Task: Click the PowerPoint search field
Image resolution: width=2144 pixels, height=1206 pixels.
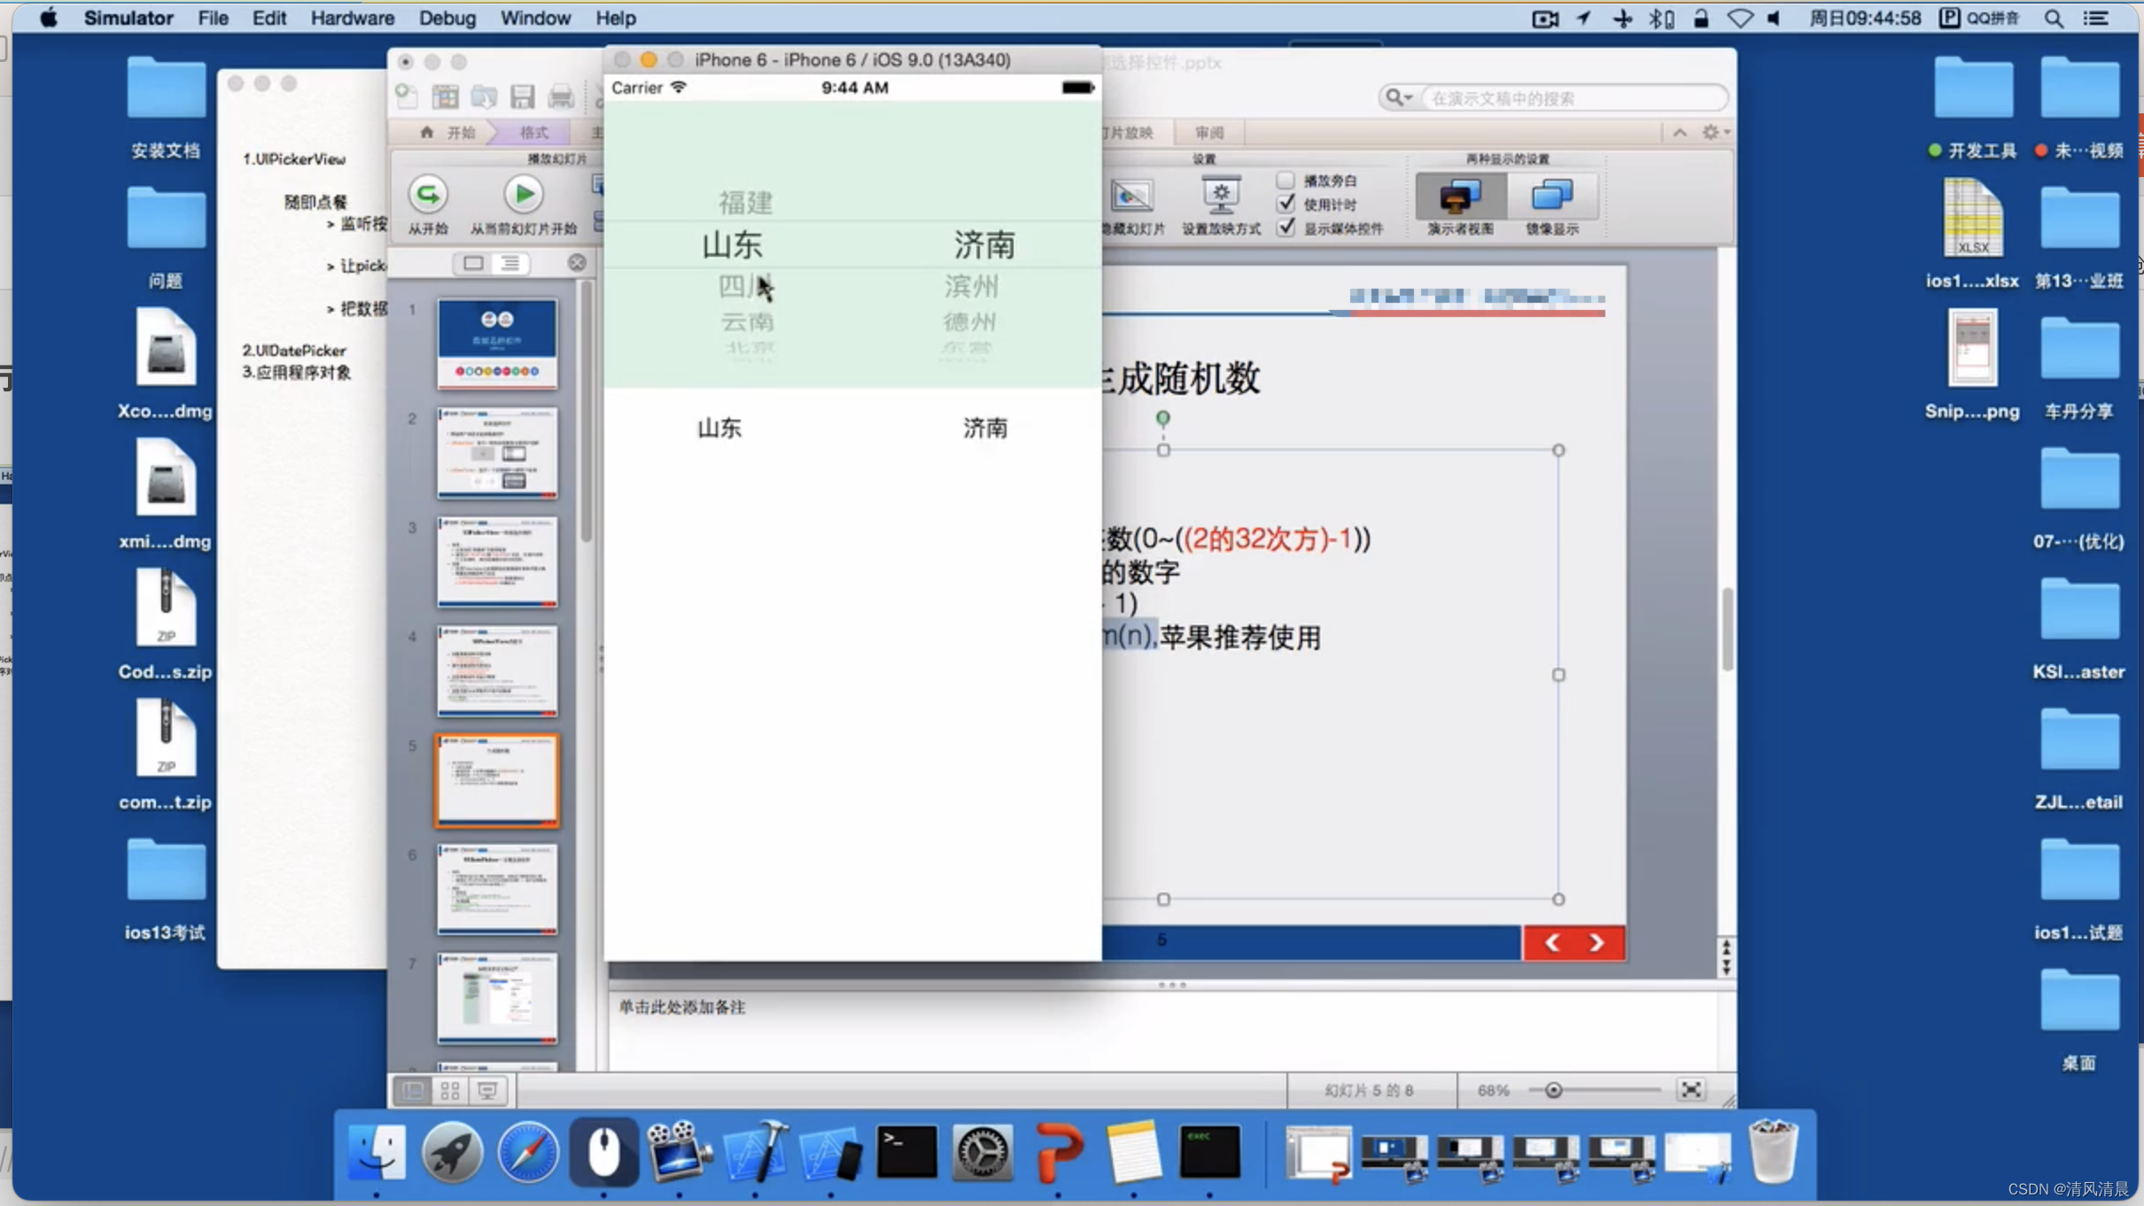Action: [1573, 97]
